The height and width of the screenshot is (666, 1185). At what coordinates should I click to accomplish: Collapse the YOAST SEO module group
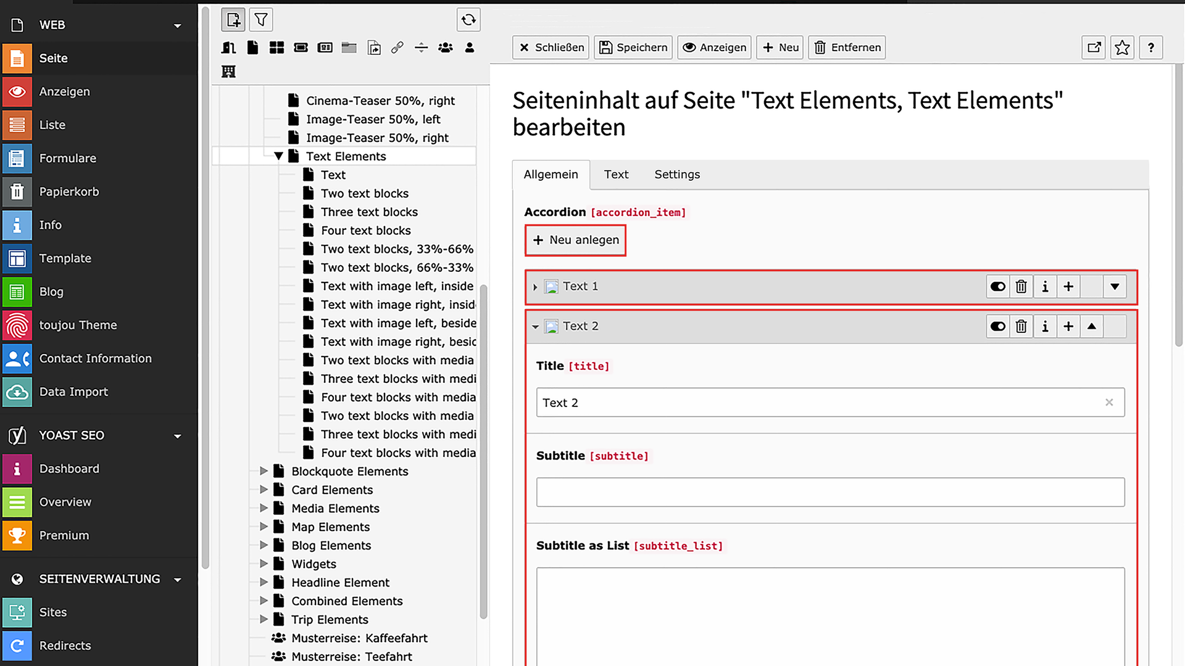click(178, 436)
